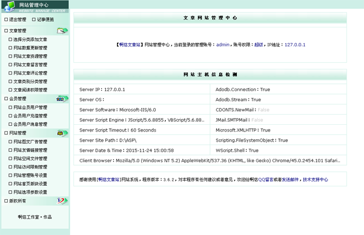364x235 pixels.
Task: Open 选择分类添加文章
Action: [30, 39]
